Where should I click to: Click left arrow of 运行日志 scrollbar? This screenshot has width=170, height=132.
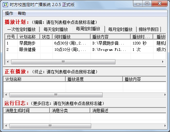(x=6, y=126)
